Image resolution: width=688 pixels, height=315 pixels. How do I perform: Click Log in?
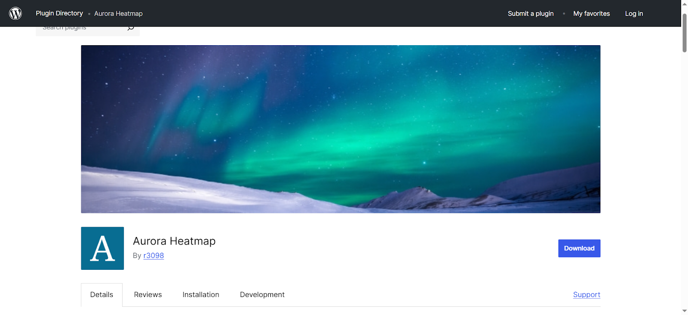tap(634, 13)
